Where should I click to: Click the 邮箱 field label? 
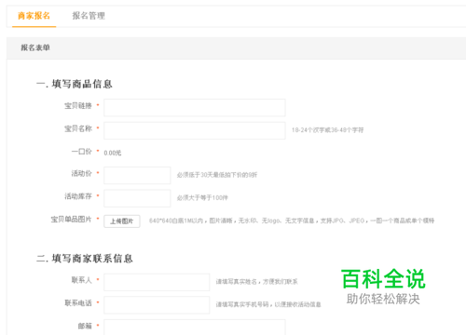pyautogui.click(x=85, y=326)
